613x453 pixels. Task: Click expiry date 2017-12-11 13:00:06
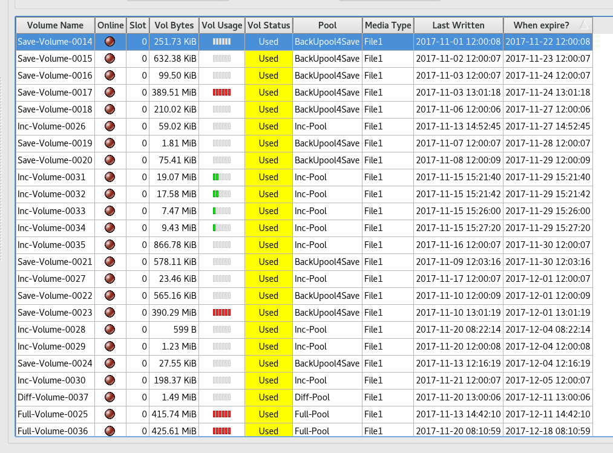(x=548, y=397)
